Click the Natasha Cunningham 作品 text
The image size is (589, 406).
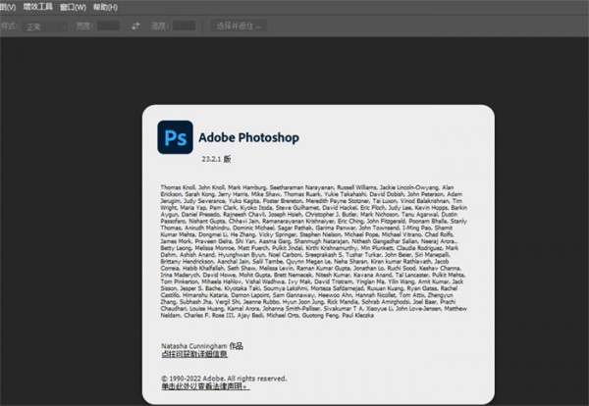(x=202, y=346)
